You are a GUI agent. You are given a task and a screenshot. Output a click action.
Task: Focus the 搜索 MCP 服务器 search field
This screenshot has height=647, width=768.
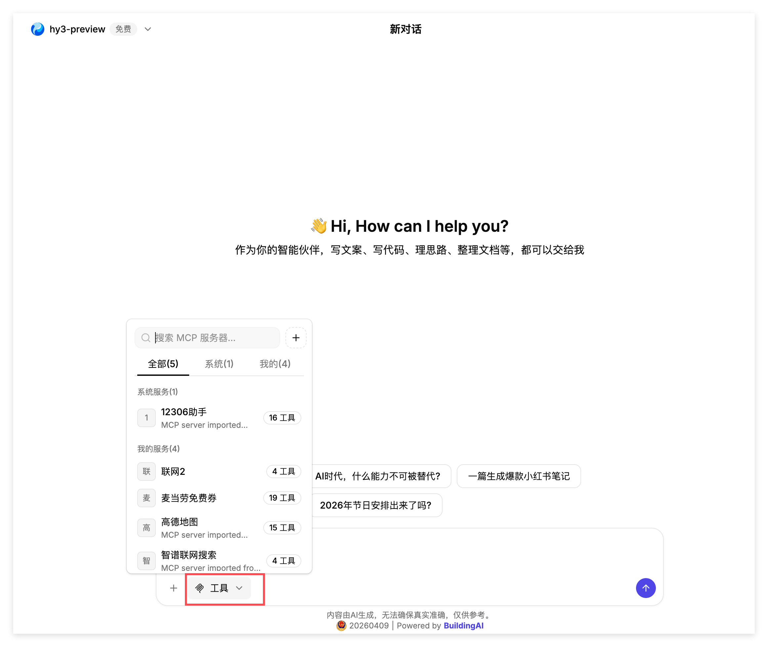point(207,337)
